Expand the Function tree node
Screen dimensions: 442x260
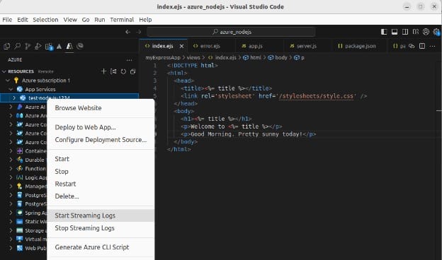(x=11, y=168)
